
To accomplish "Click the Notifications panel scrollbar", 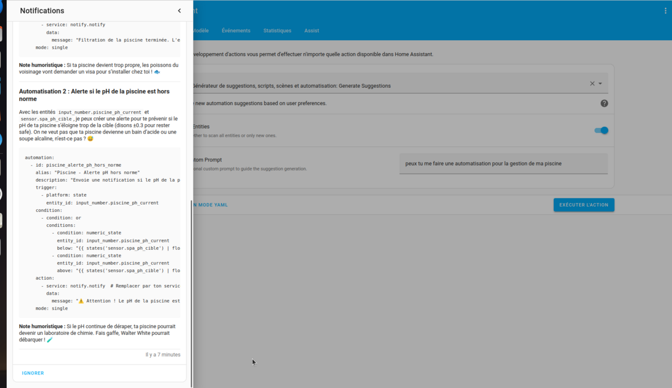I will tap(192, 292).
